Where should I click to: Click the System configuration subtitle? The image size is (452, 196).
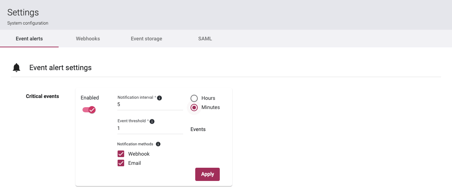(28, 23)
